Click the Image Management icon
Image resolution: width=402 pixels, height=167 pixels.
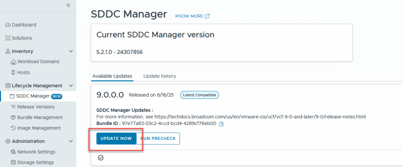(x=14, y=128)
